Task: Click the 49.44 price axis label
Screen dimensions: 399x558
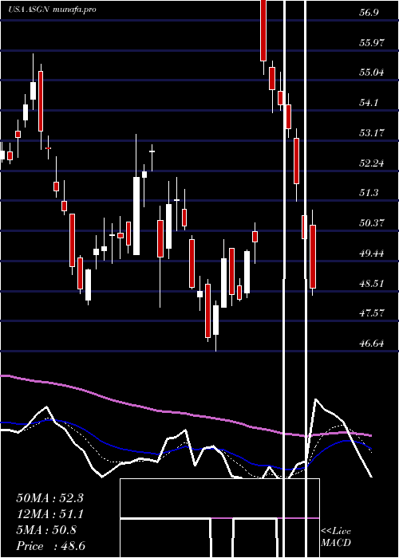Action: point(372,253)
